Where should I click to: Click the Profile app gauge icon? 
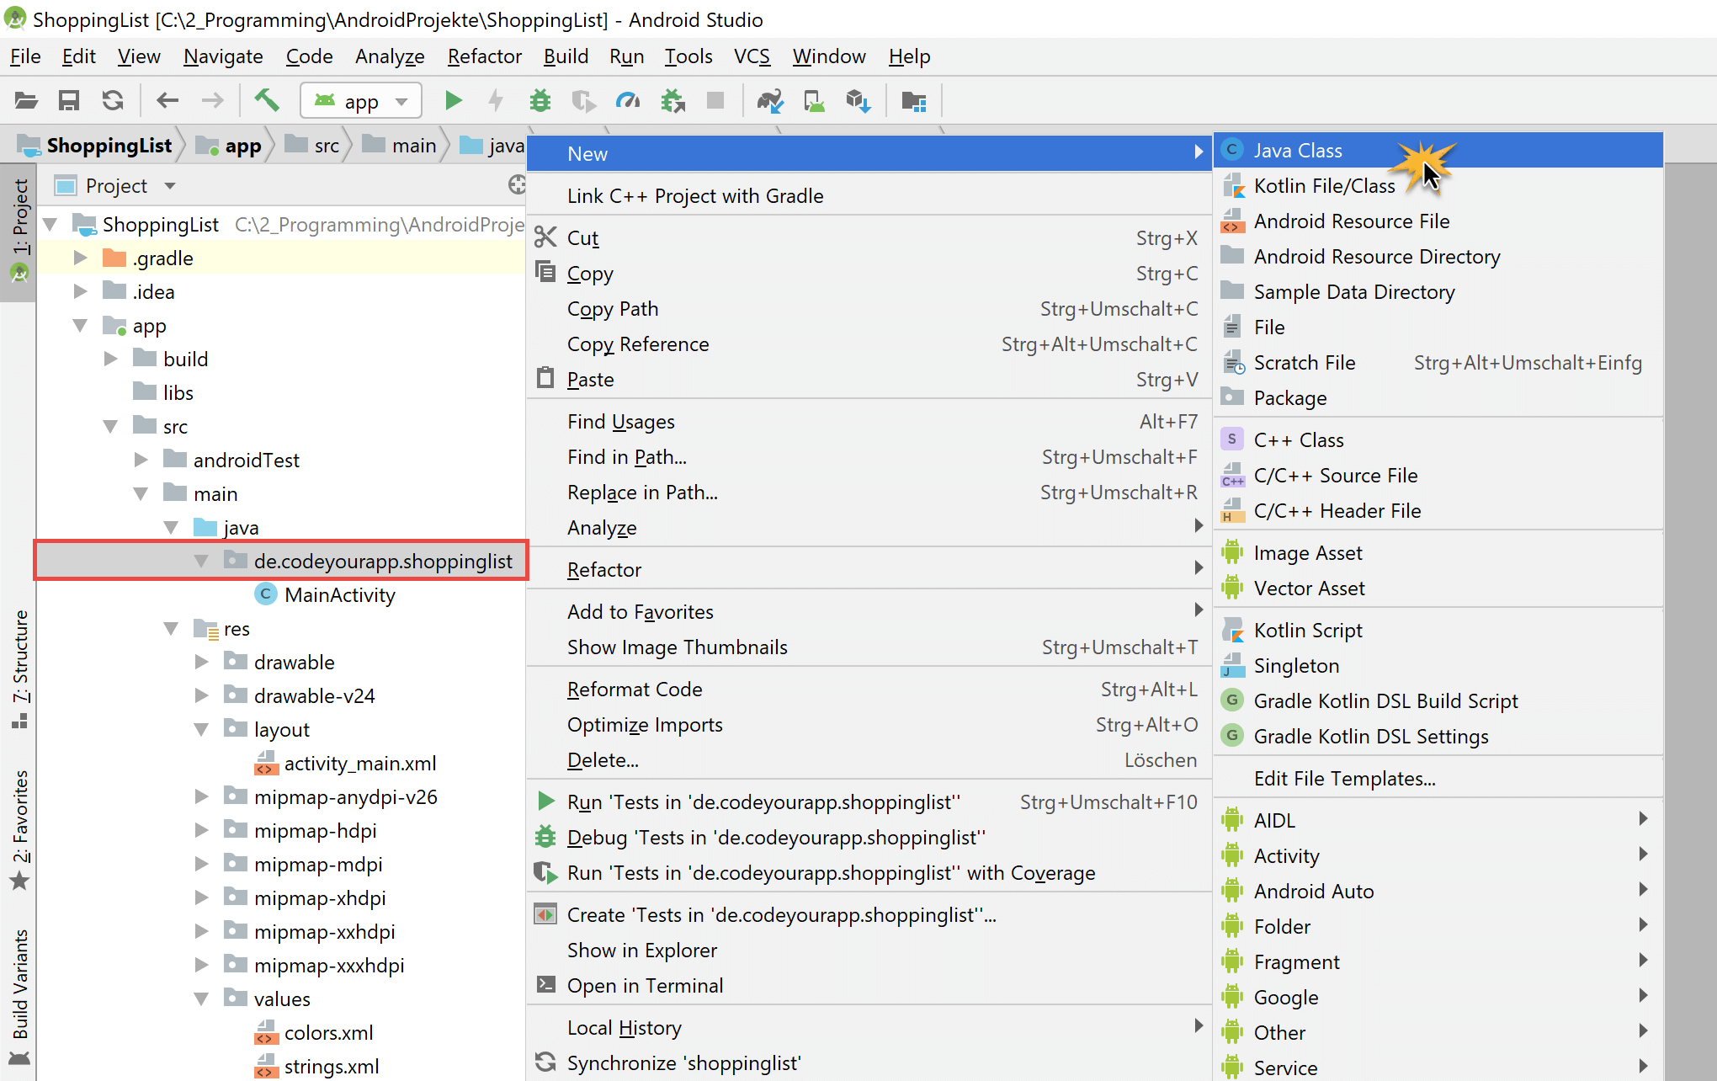pyautogui.click(x=628, y=101)
